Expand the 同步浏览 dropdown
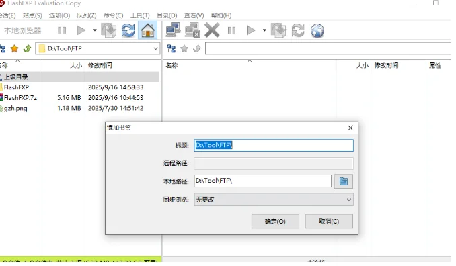456x266 pixels. [274, 199]
